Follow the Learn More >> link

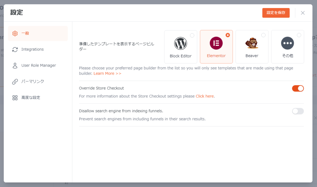pos(107,73)
